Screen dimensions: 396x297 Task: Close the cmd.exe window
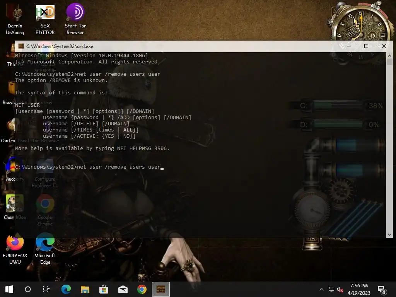[384, 46]
